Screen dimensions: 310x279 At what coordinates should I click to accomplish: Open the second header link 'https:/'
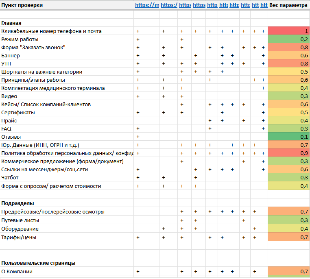point(169,5)
